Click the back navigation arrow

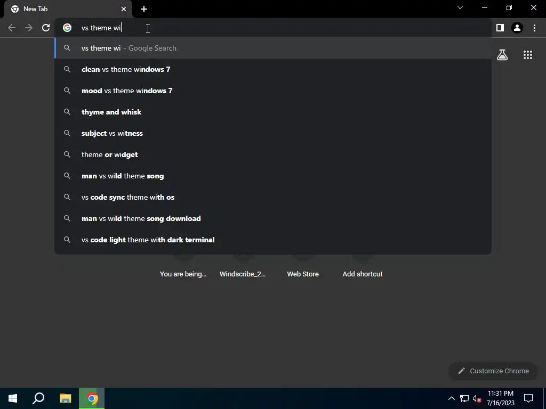[x=12, y=28]
